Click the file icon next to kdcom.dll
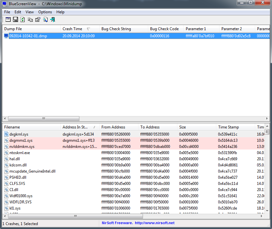This screenshot has height=229, width=272. click(x=6, y=165)
